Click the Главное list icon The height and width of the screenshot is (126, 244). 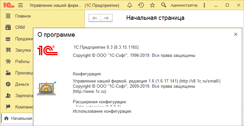click(8, 16)
